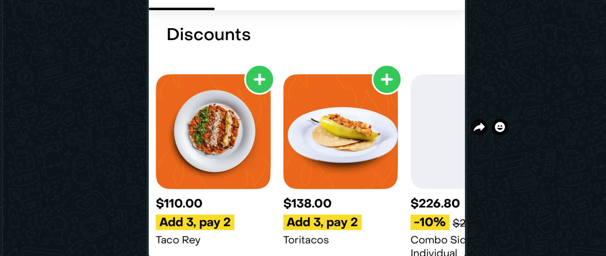Select Taco Rey's "Add 3, pay 2" badge
This screenshot has width=606, height=256.
(x=195, y=222)
